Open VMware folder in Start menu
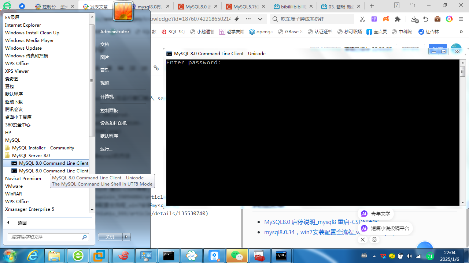Screen dimensions: 469x263 [14, 186]
